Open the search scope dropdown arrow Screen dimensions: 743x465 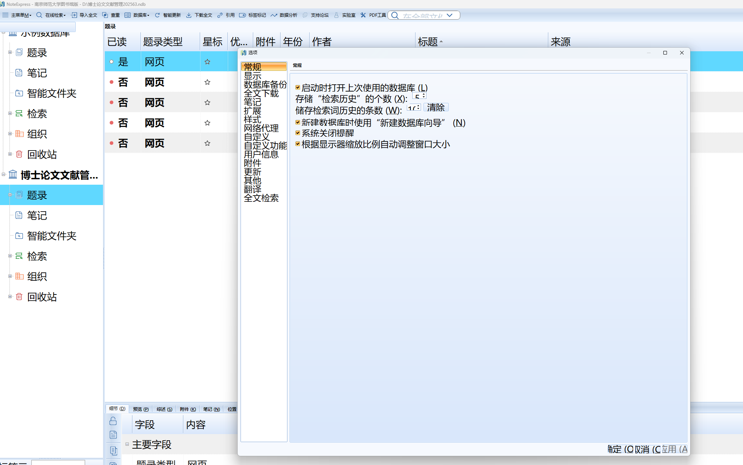[450, 15]
